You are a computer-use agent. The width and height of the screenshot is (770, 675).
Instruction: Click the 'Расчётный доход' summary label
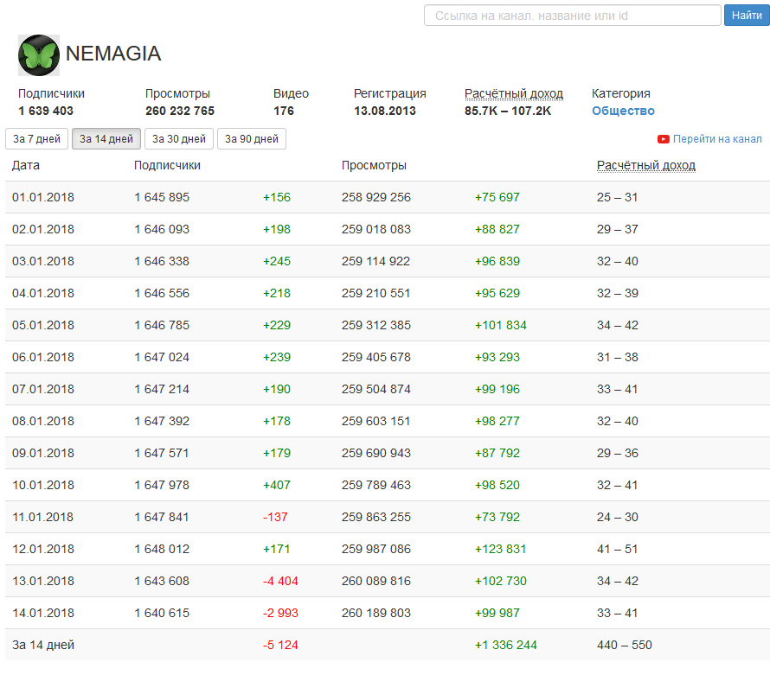click(x=513, y=93)
